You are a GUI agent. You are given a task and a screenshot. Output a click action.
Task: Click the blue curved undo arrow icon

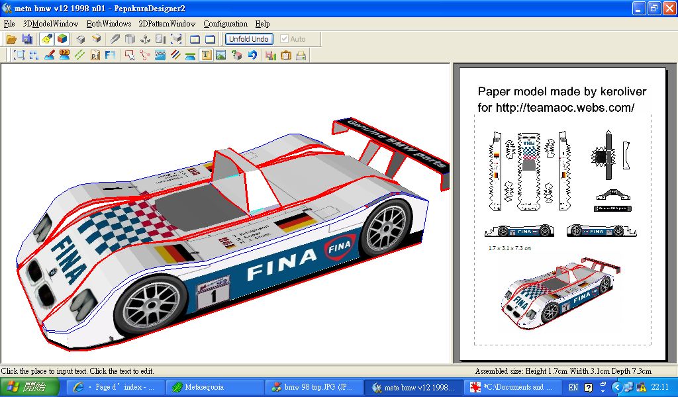[x=252, y=56]
